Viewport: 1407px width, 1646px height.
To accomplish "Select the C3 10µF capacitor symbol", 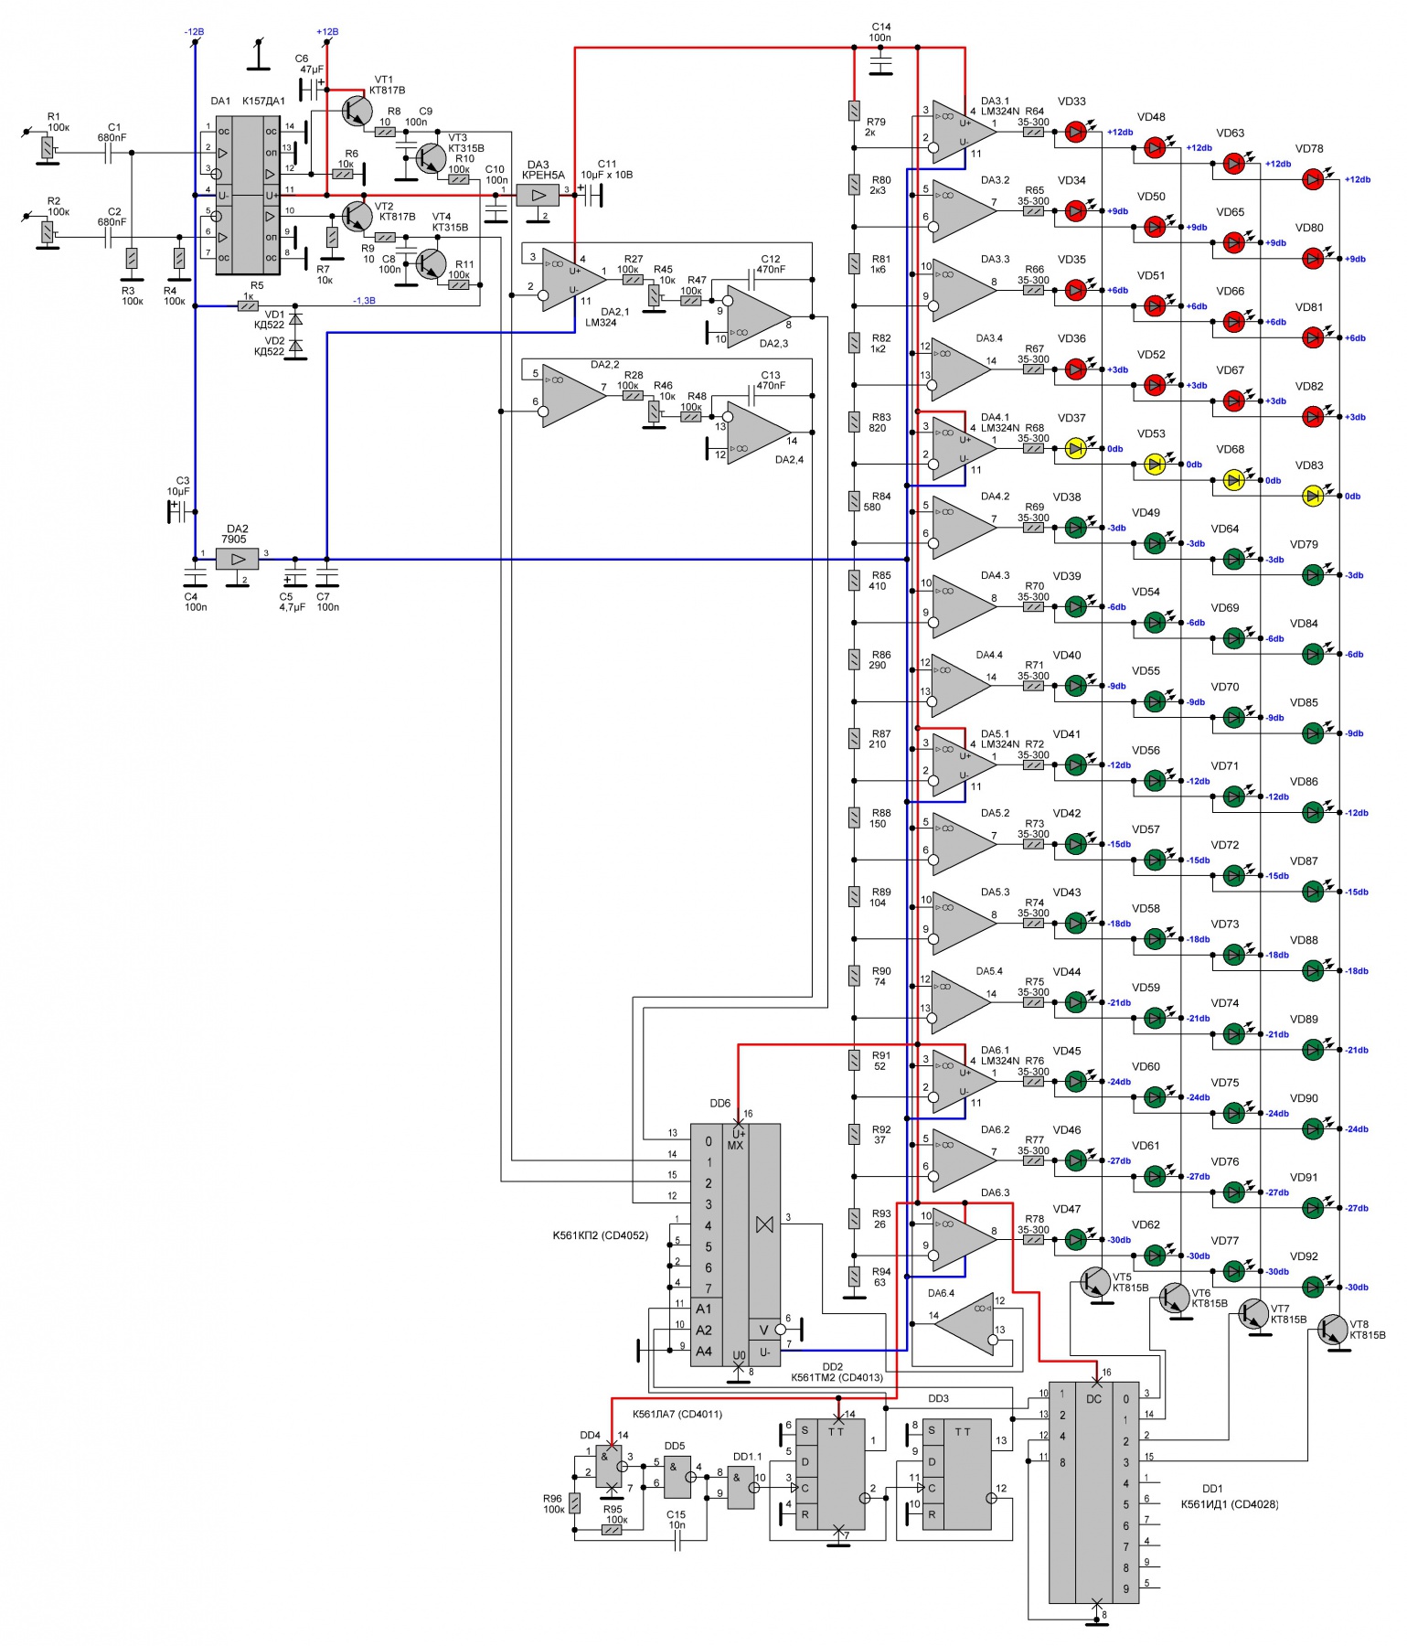I will point(180,512).
